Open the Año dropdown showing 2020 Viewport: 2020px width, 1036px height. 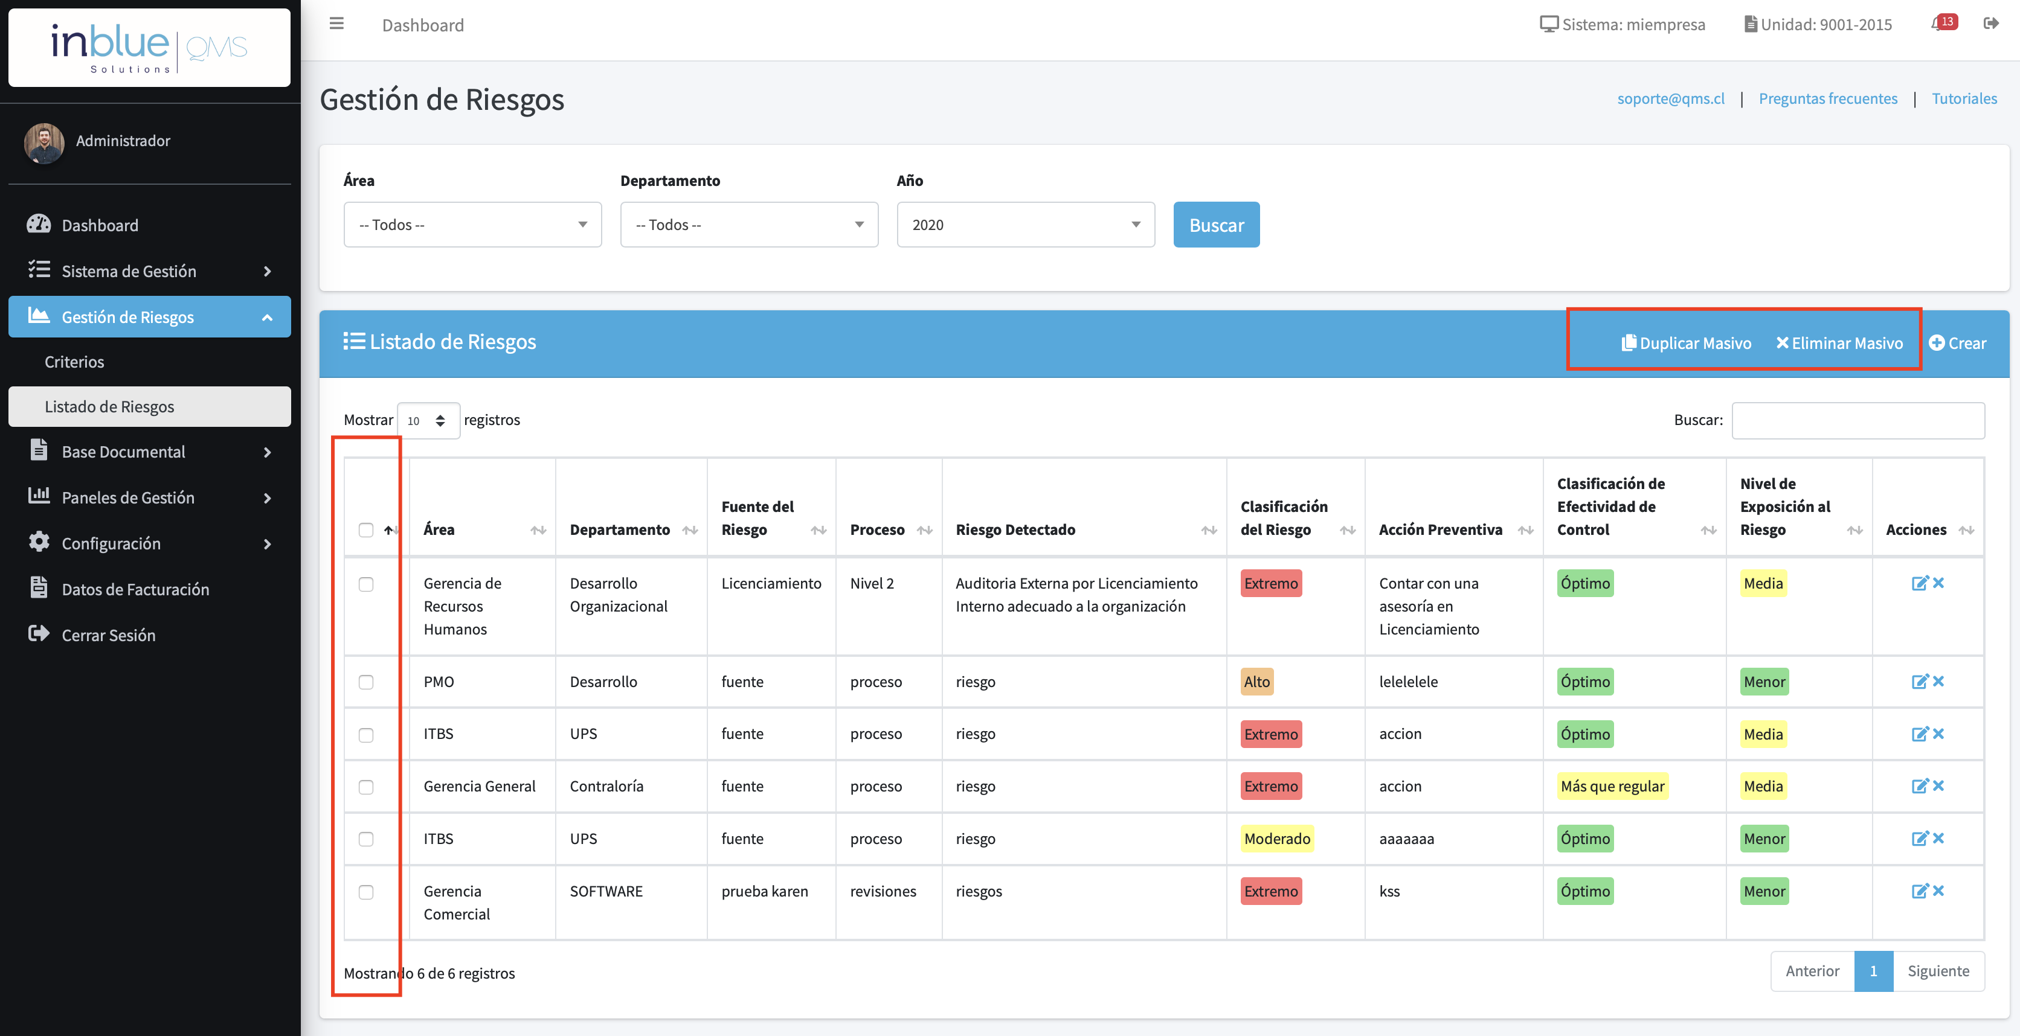pos(1026,224)
